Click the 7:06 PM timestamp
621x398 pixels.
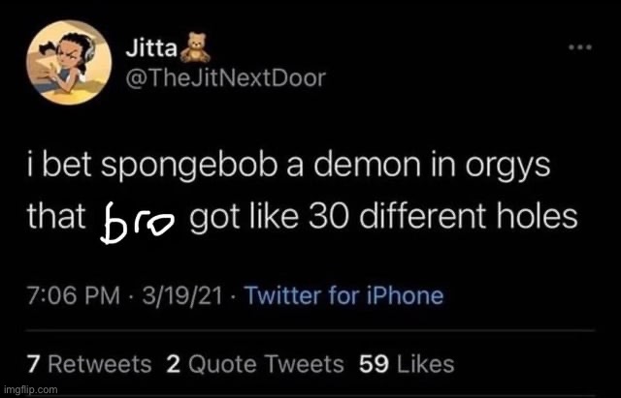pyautogui.click(x=74, y=295)
